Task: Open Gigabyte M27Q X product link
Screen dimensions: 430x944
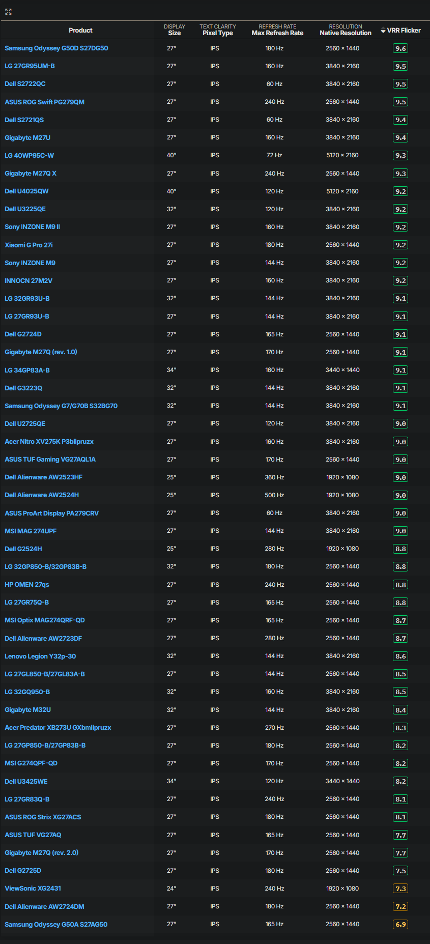Action: [31, 174]
